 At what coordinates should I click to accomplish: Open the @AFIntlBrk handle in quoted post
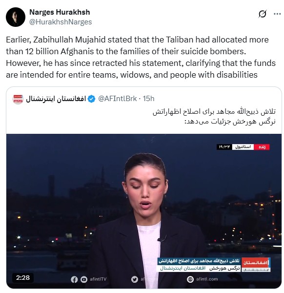point(118,99)
